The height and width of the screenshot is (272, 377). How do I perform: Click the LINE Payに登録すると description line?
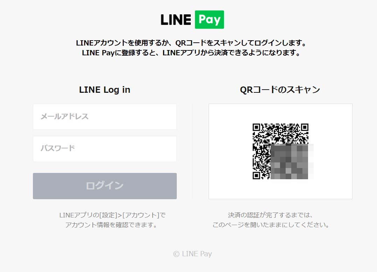click(x=191, y=53)
